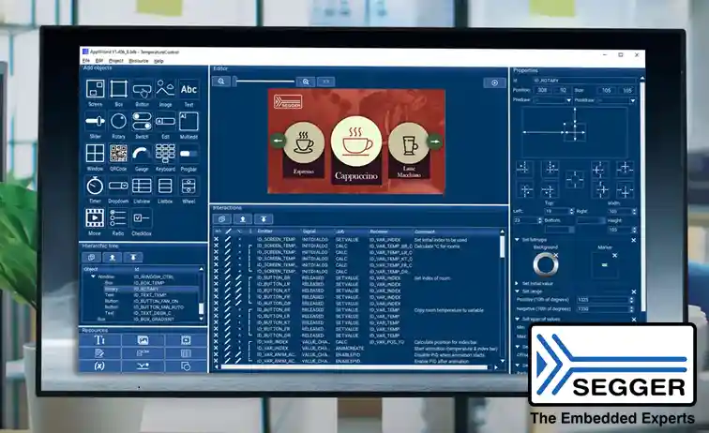Open the Image resources icon
The width and height of the screenshot is (709, 433).
pyautogui.click(x=143, y=340)
